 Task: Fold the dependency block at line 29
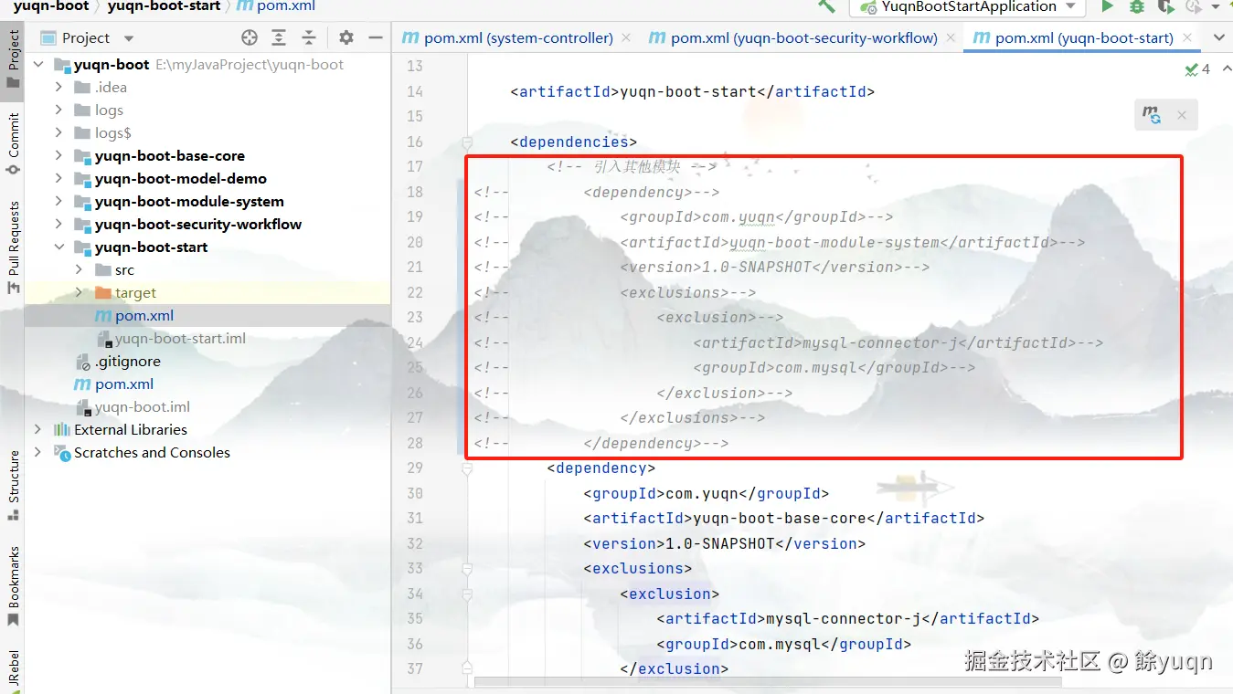467,468
